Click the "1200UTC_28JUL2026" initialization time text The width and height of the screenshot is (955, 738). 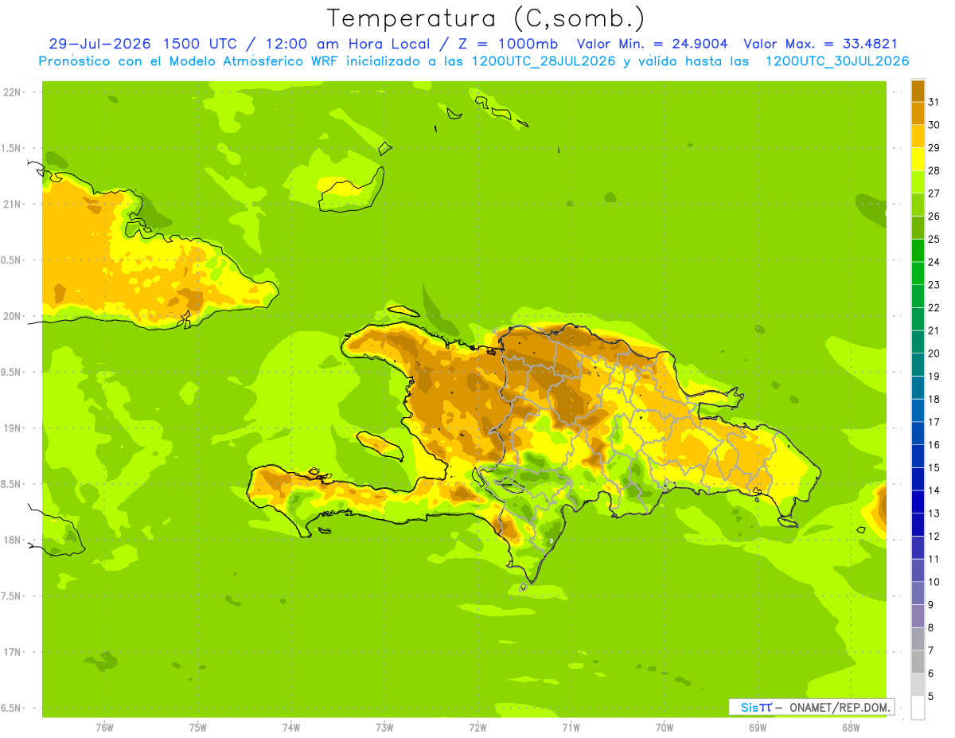(544, 61)
